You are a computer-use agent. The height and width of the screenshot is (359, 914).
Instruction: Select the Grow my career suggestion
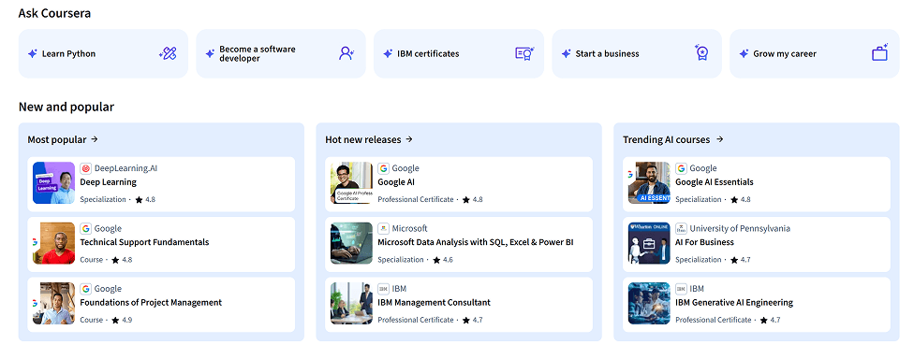(815, 53)
